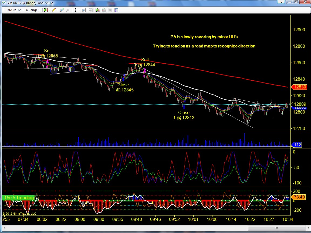Click the Chart Trader toolbar icon
The height and width of the screenshot is (233, 311).
[91, 10]
